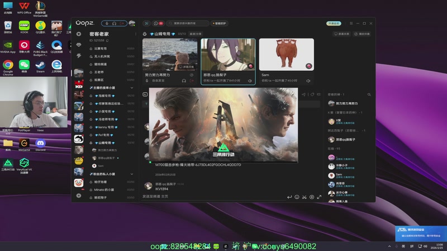
Task: Expand the chat input with arrows icon
Action: pyautogui.click(x=319, y=197)
